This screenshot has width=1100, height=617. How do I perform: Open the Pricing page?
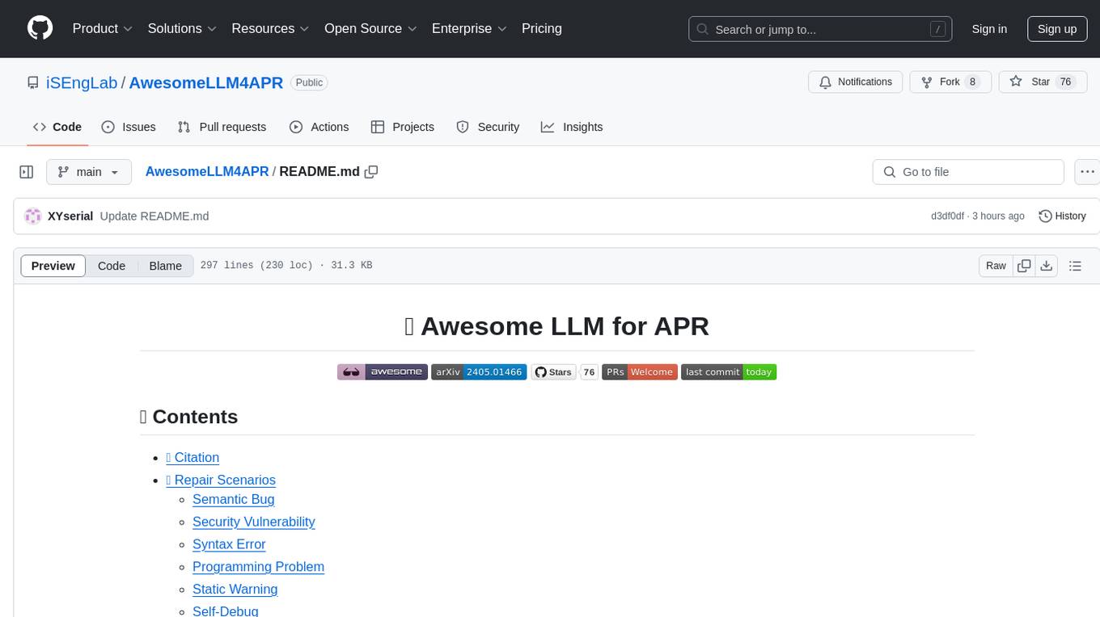(542, 28)
